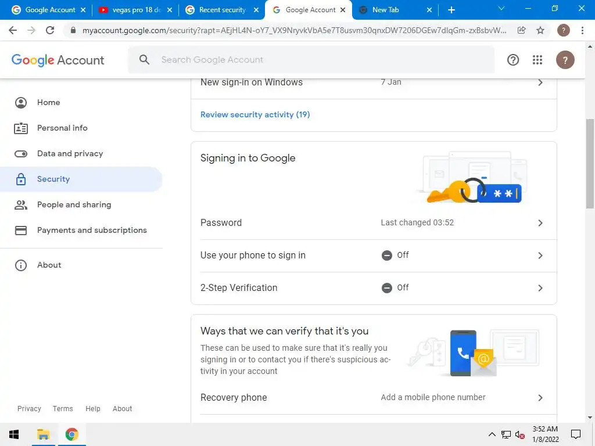Click Off status for phone sign-in

pyautogui.click(x=395, y=256)
